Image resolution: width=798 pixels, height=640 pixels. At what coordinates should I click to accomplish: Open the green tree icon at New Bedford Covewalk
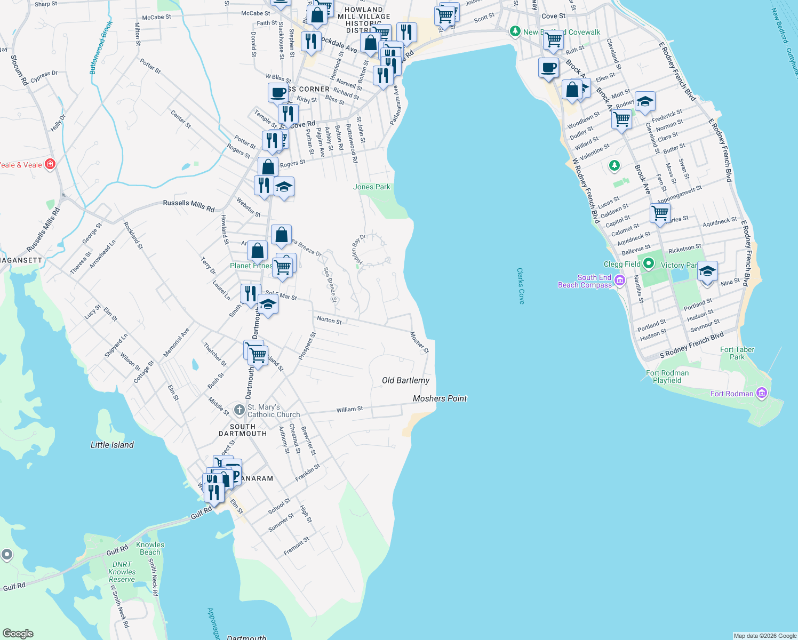pyautogui.click(x=515, y=31)
